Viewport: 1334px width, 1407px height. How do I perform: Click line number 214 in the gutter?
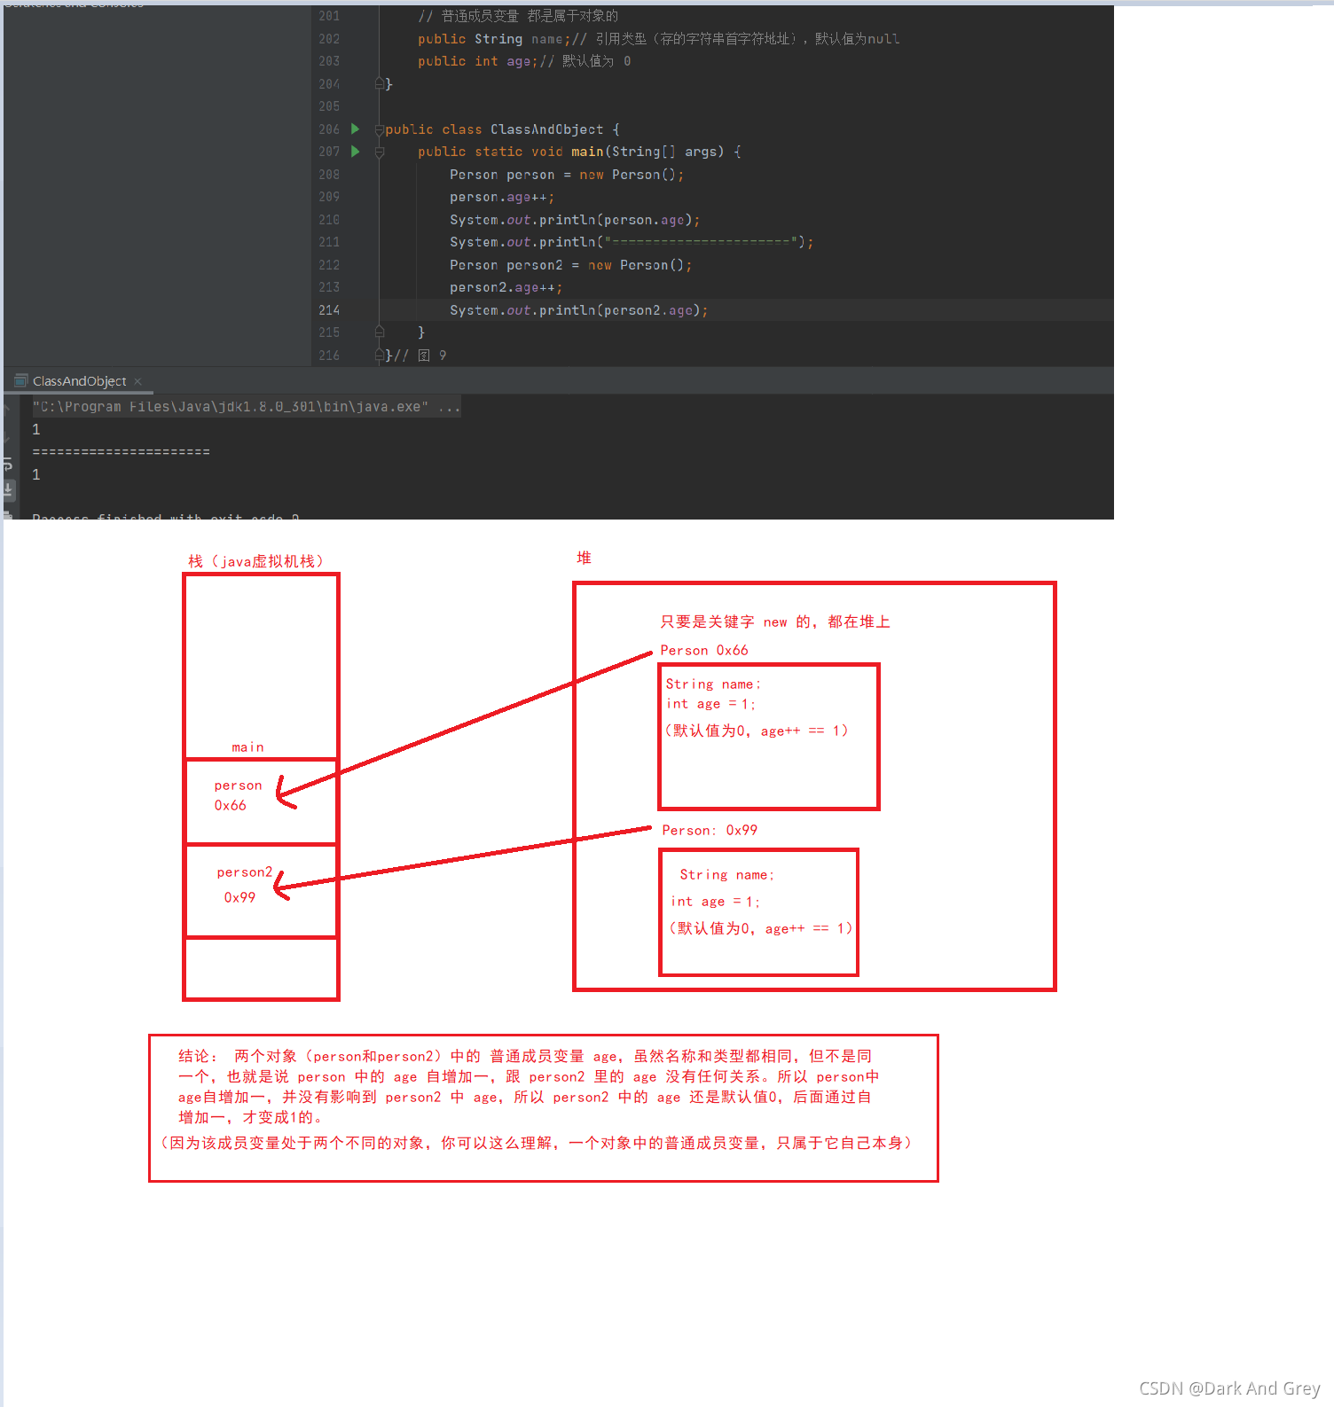329,310
